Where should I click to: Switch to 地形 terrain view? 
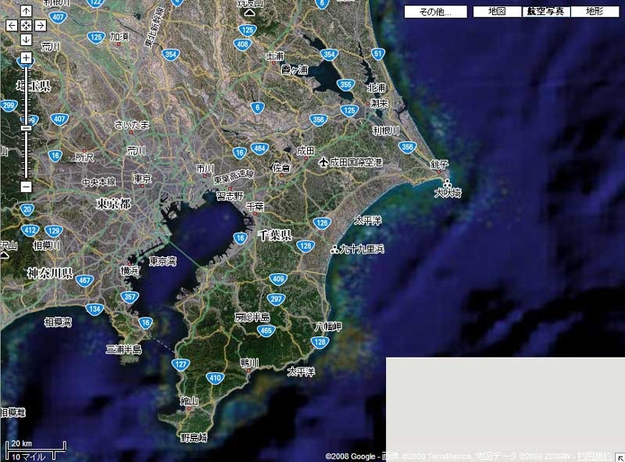pyautogui.click(x=594, y=12)
